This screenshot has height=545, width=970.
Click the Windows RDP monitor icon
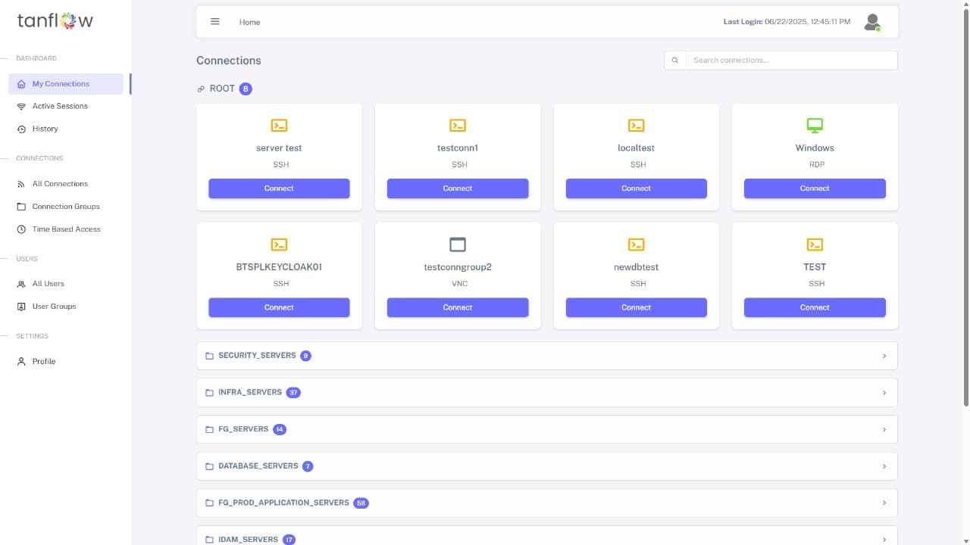click(815, 126)
